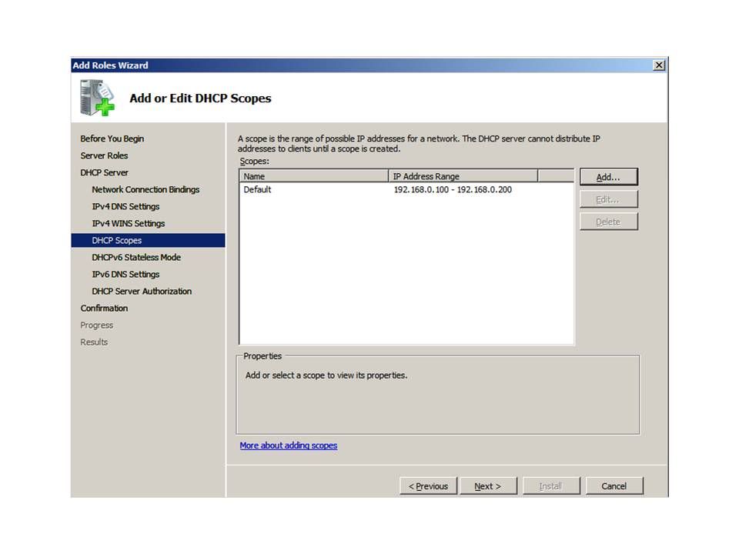Screen dimensions: 739x554
Task: Open DHCP Server Authorization page
Action: tap(142, 291)
